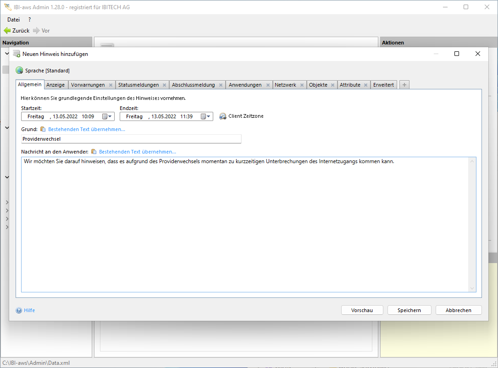Viewport: 498px width, 368px height.
Task: Click the copy icon next to Grund
Action: (x=43, y=129)
